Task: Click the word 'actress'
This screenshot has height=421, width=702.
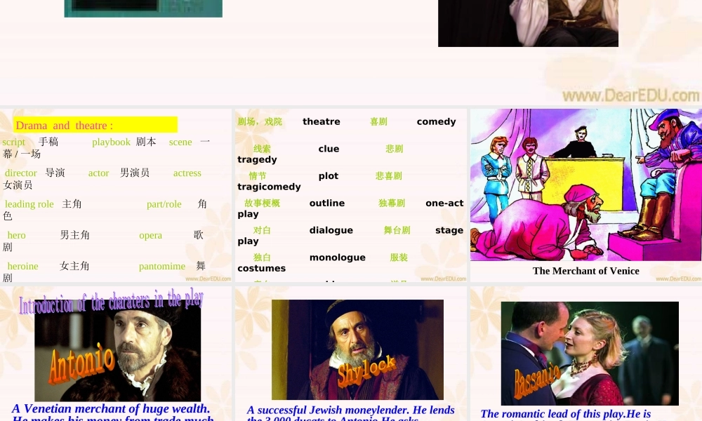Action: point(187,173)
